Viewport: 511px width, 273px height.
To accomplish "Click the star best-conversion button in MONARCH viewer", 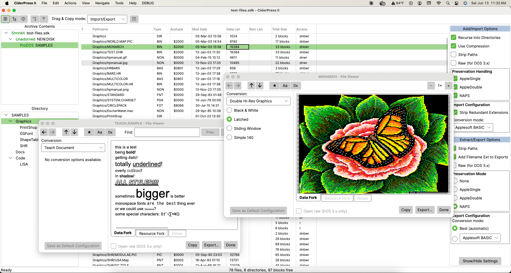I will click(275, 86).
